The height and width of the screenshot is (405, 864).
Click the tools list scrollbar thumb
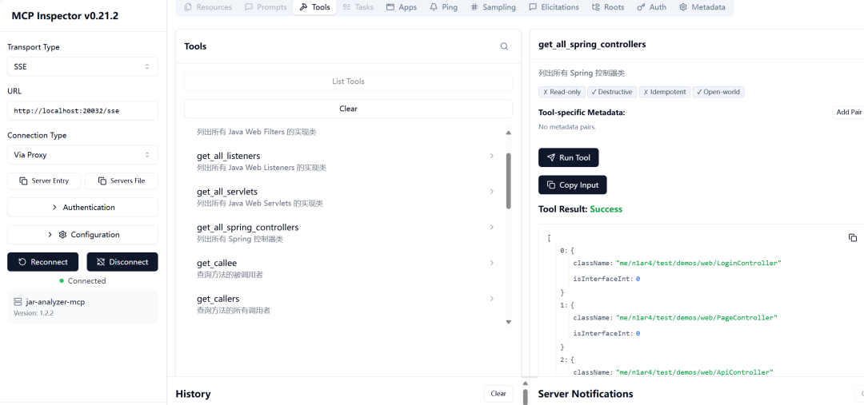(x=509, y=181)
